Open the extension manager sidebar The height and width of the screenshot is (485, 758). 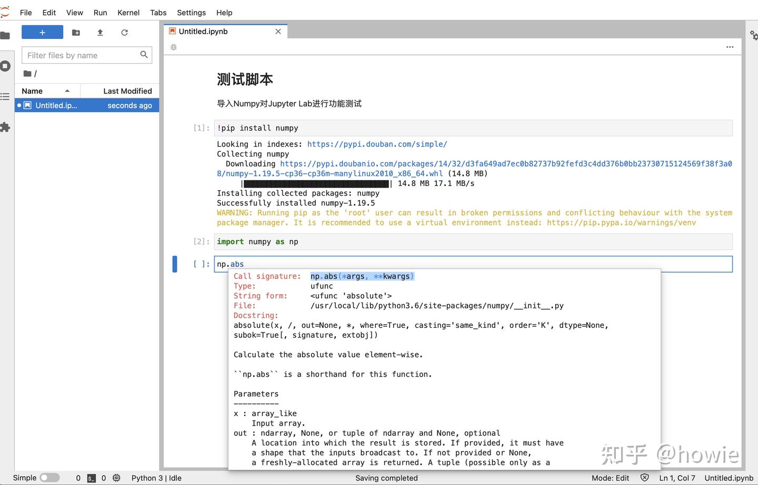click(x=6, y=127)
